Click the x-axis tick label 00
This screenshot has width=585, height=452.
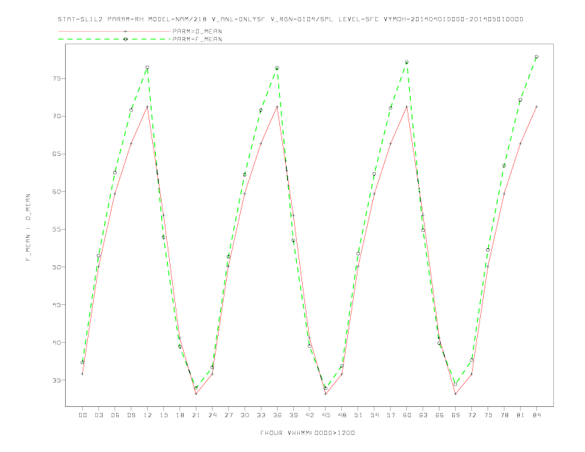click(83, 415)
